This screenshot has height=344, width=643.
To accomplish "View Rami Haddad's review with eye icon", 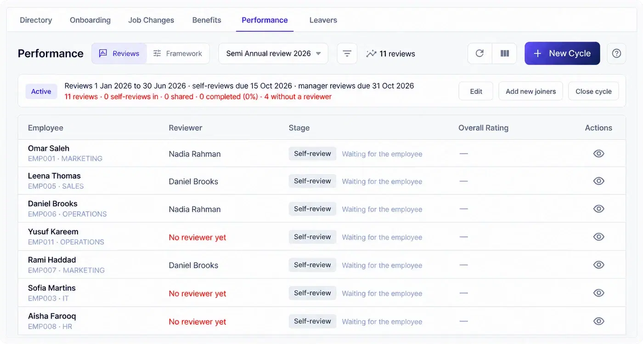I will [x=598, y=265].
